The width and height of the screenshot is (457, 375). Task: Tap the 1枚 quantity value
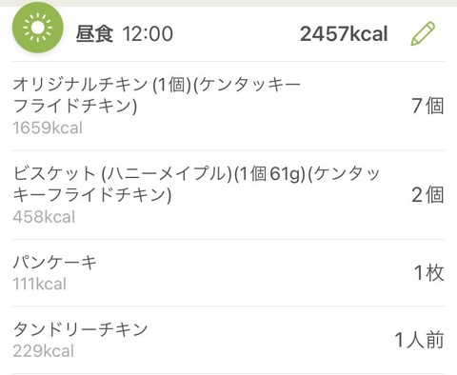[x=429, y=272]
